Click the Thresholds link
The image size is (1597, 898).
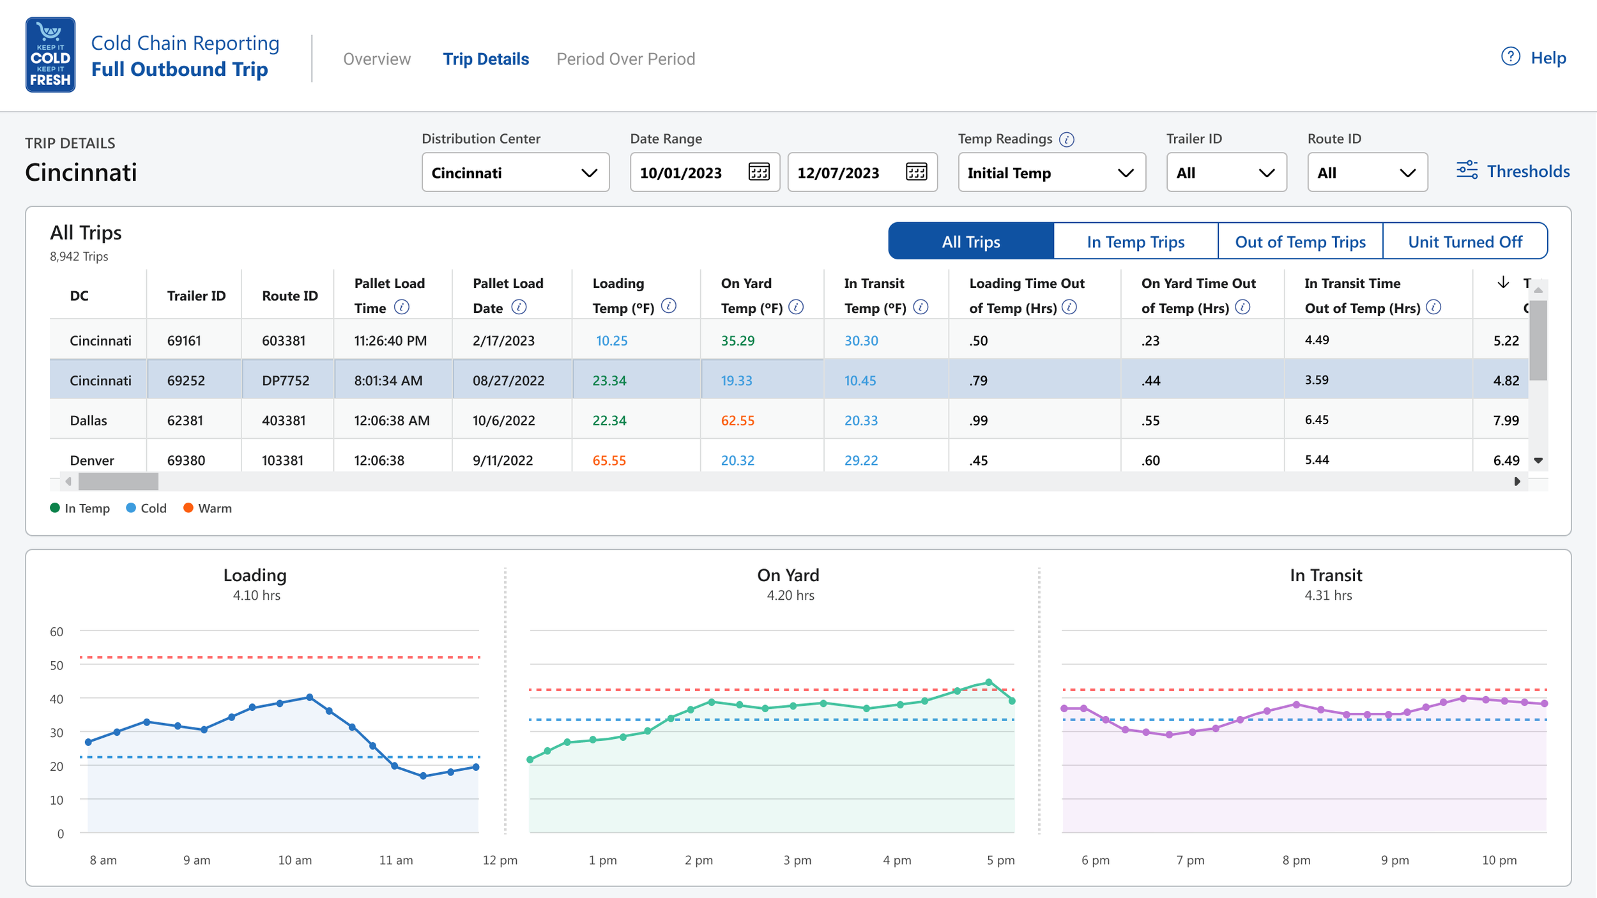[1528, 171]
